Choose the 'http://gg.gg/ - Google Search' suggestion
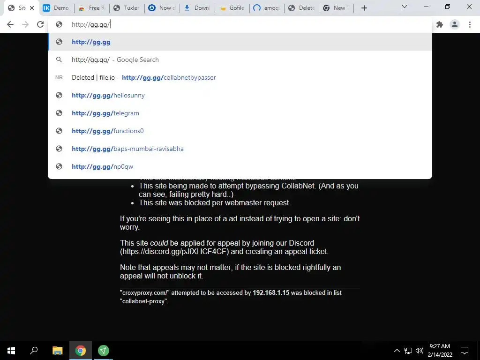 click(x=240, y=60)
